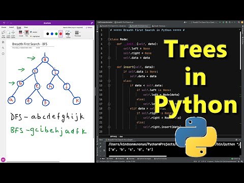Click the undo arrow in OneNote title bar

(4, 23)
